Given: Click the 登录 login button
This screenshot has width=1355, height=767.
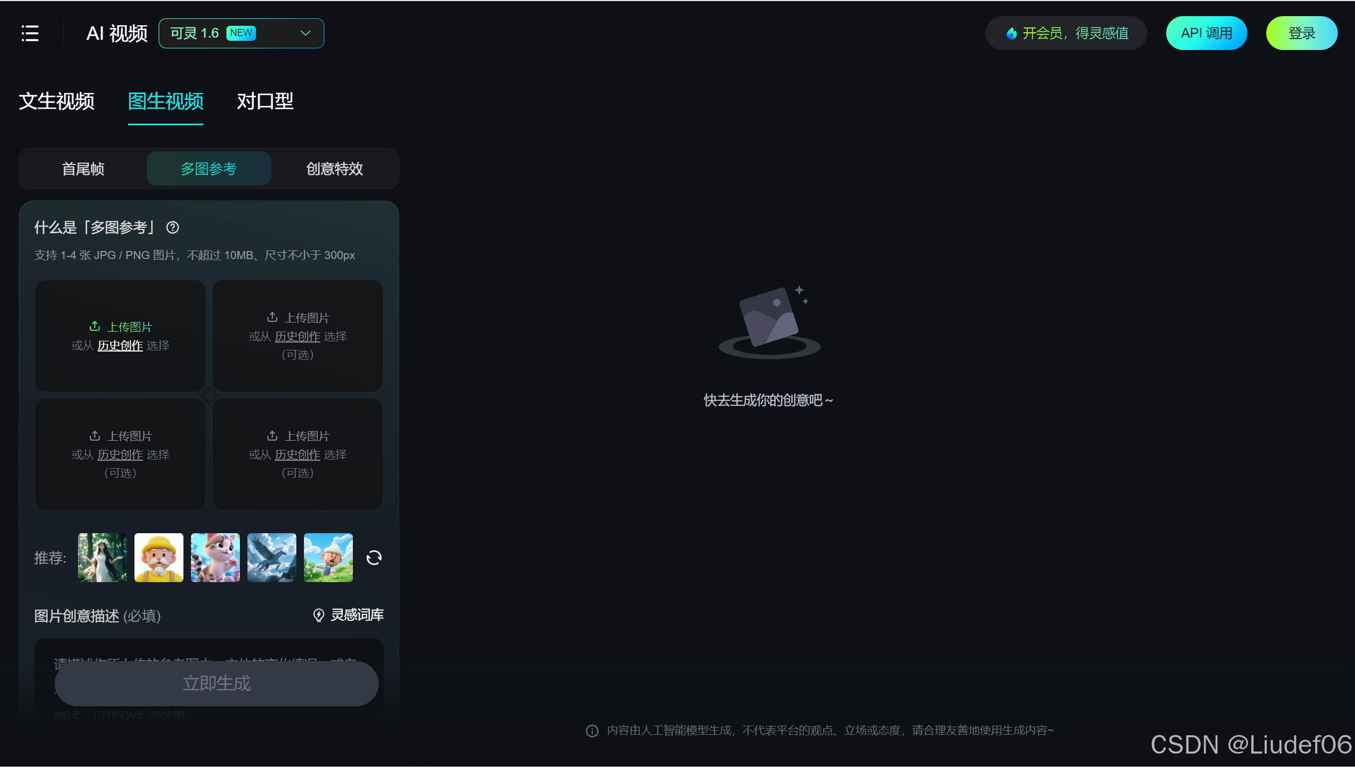Looking at the screenshot, I should (1301, 33).
